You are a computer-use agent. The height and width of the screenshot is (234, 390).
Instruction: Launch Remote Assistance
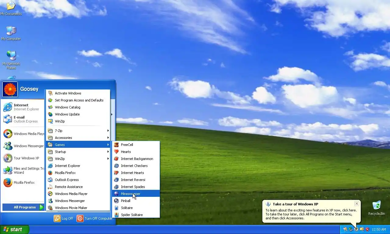click(78, 187)
